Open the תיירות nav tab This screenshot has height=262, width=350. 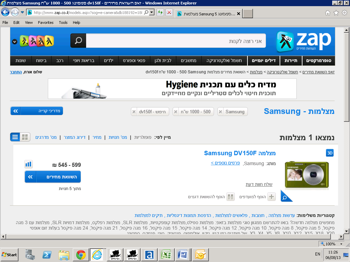(x=291, y=61)
